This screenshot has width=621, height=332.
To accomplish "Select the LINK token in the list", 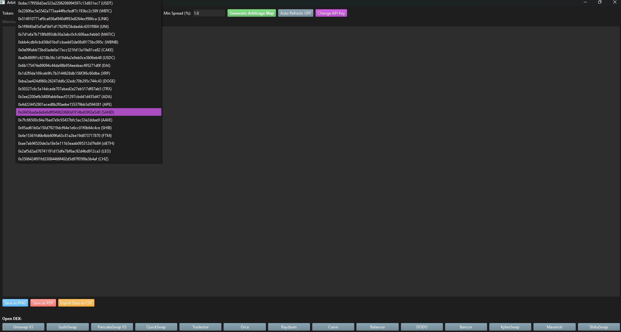I will tap(63, 19).
